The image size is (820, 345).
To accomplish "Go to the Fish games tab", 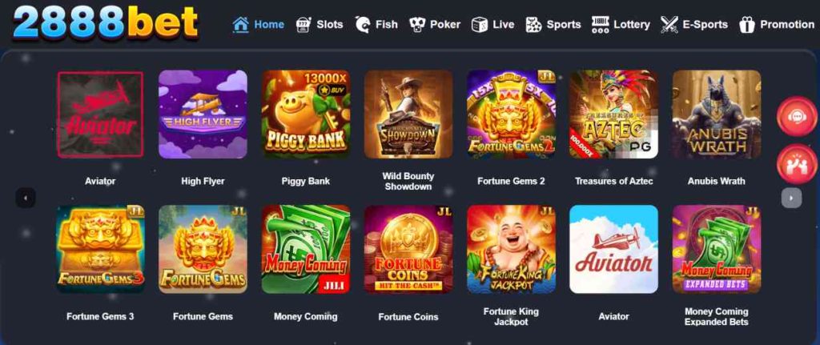I will point(376,25).
